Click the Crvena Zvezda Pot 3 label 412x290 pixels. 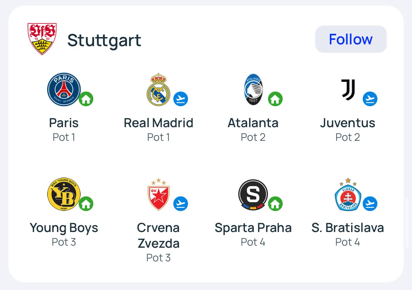(x=158, y=258)
